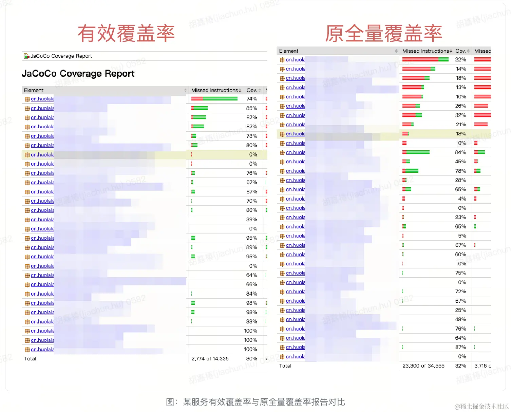Click package icon in 89% row of 有效覆盖率 report

[x=27, y=247]
